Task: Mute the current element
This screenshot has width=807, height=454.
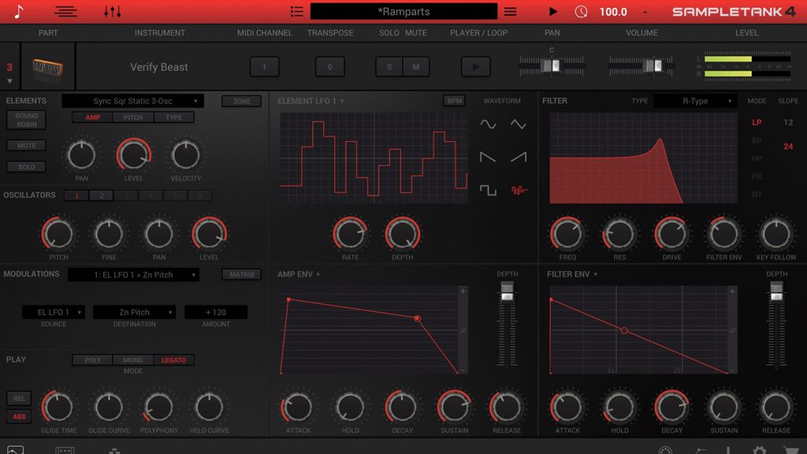Action: tap(26, 145)
